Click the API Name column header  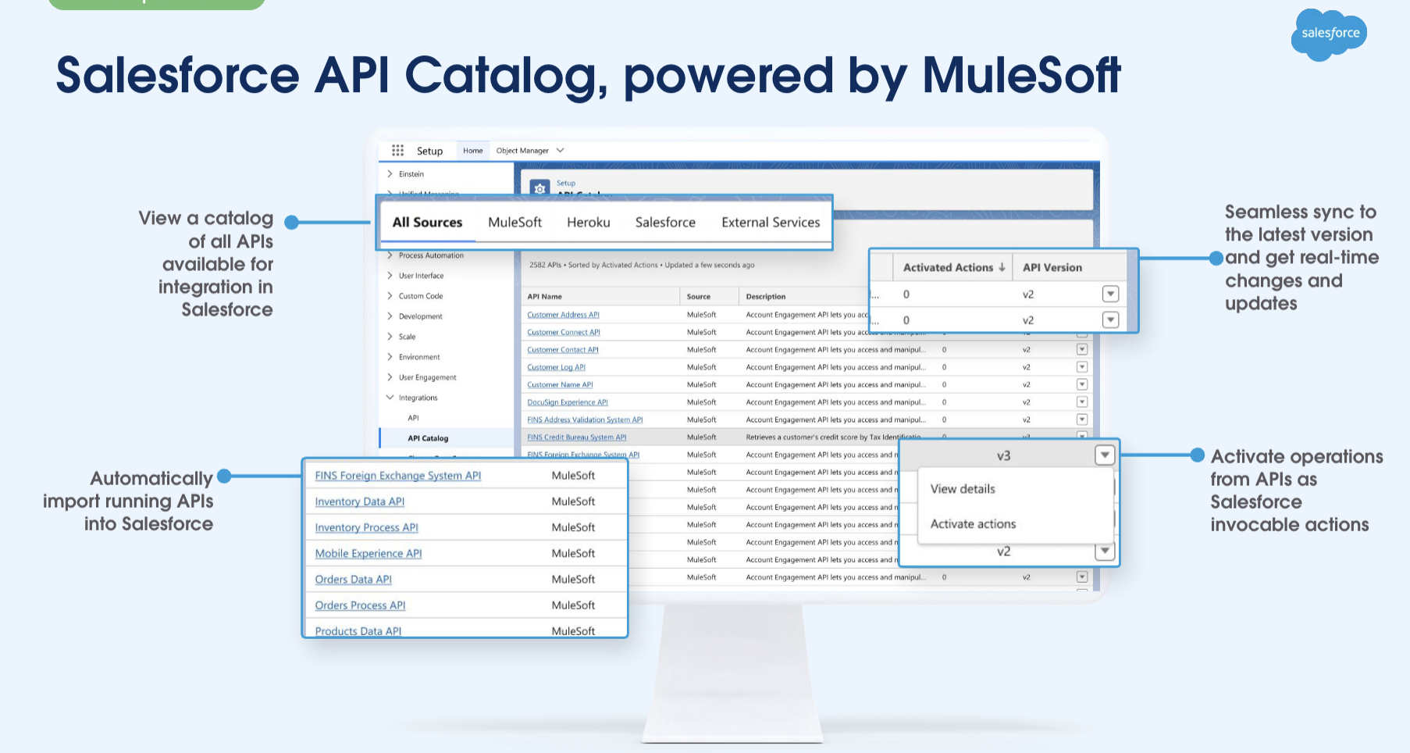[544, 297]
